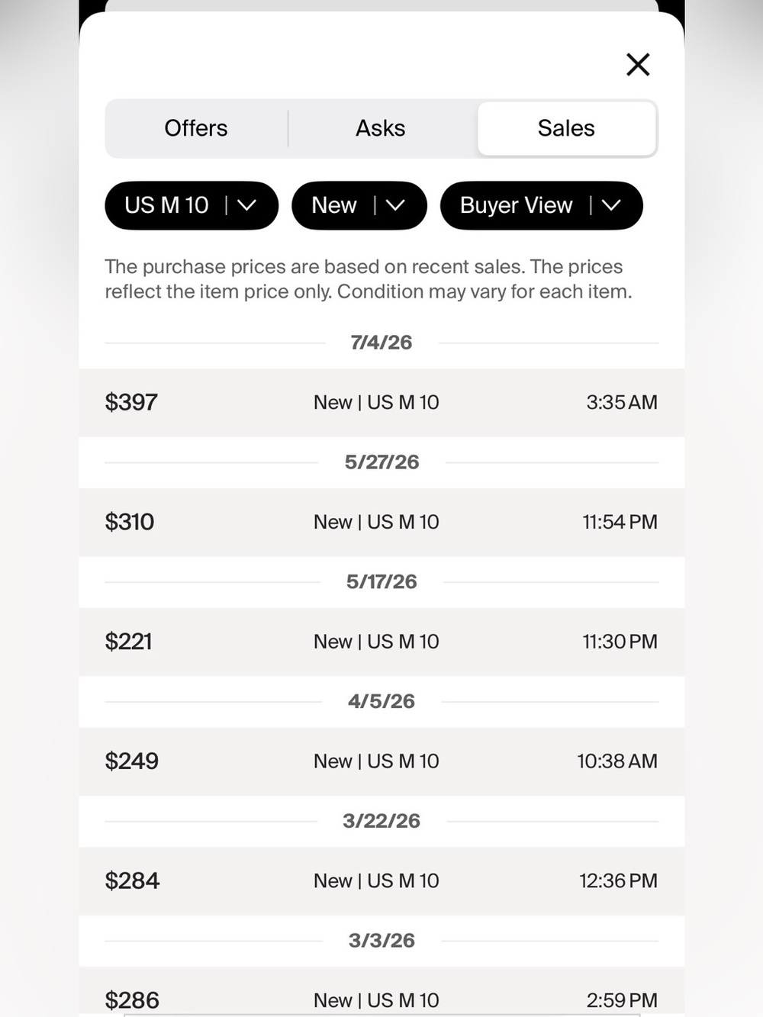
Task: Click the chevron in Buyer View filter
Action: 611,205
